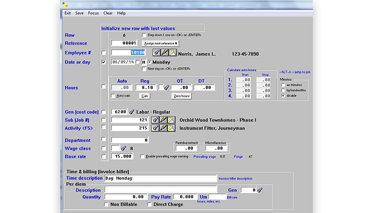
Task: Tick the Direct Charge checkbox
Action: click(x=149, y=204)
